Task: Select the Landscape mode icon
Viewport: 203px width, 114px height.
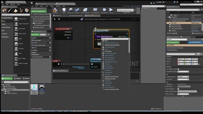Action: click(x=16, y=10)
